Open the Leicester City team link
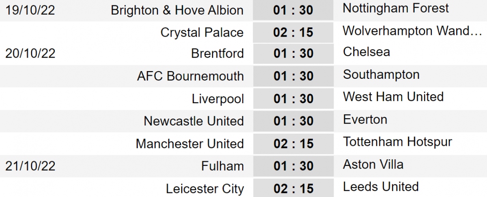Image resolution: width=487 pixels, height=197 pixels. point(205,189)
